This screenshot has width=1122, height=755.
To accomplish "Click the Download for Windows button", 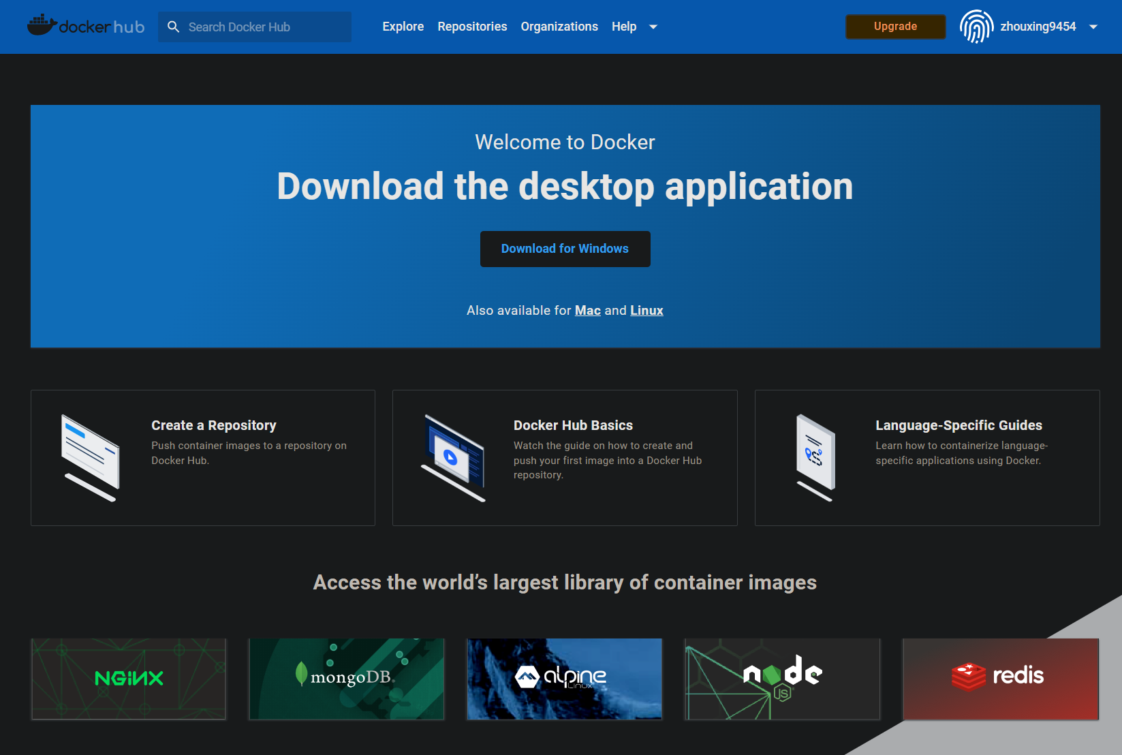I will tap(565, 249).
